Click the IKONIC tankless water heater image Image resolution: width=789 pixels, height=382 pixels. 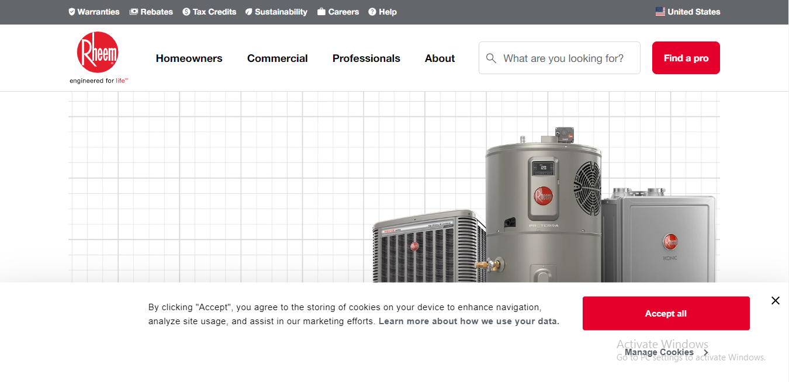point(659,235)
